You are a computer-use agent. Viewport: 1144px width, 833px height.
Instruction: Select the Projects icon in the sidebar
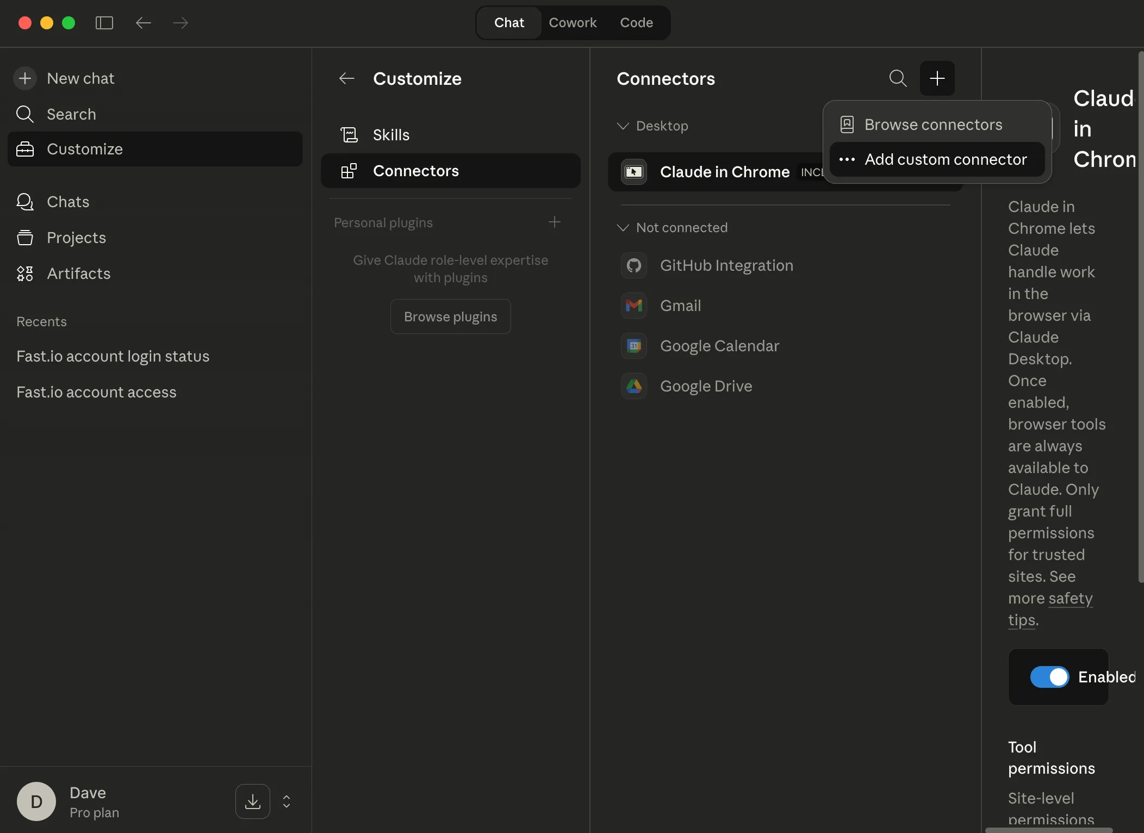point(25,238)
